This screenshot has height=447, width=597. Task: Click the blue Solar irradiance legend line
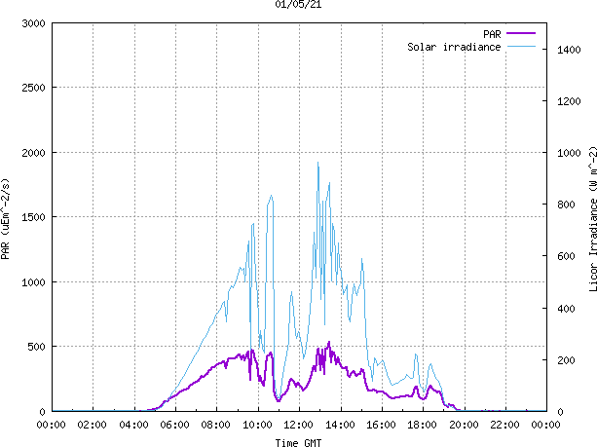coord(521,47)
